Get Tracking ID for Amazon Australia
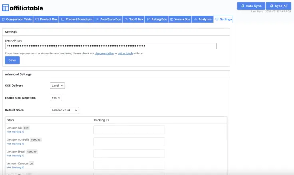 [16, 144]
